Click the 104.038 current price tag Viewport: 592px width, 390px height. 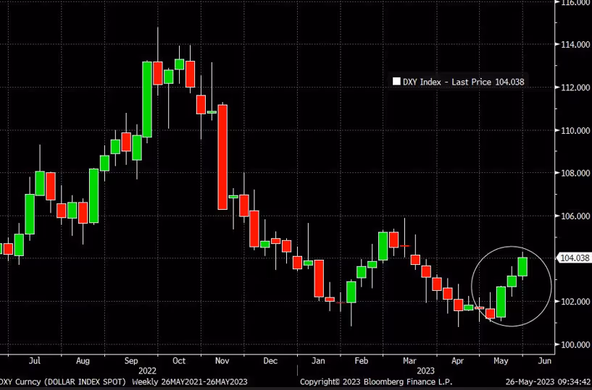click(575, 258)
